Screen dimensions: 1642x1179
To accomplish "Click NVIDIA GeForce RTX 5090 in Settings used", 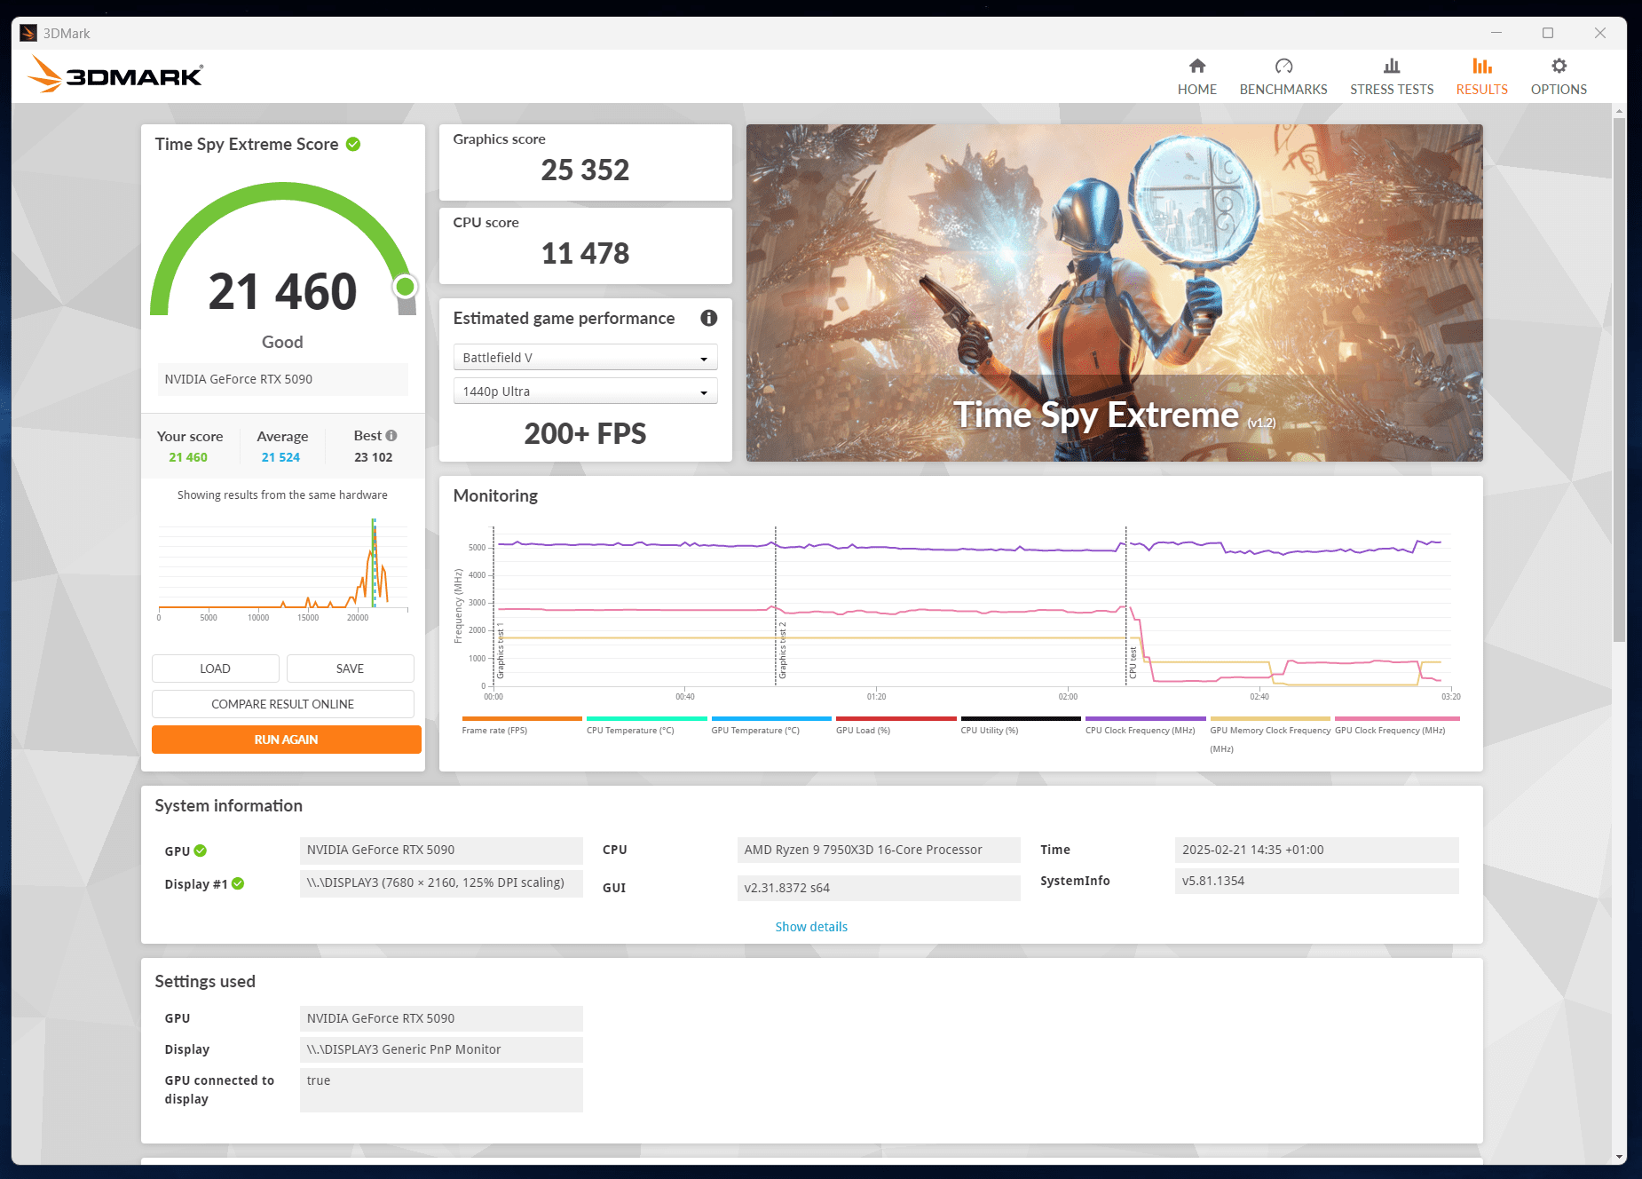I will (x=441, y=1018).
